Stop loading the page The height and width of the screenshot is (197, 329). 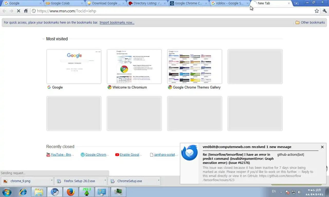[19, 11]
